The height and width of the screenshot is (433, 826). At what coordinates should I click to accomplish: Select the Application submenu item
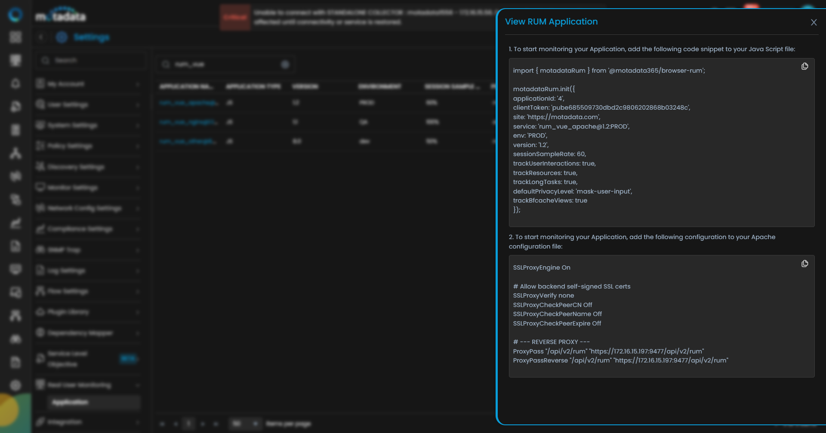click(71, 402)
